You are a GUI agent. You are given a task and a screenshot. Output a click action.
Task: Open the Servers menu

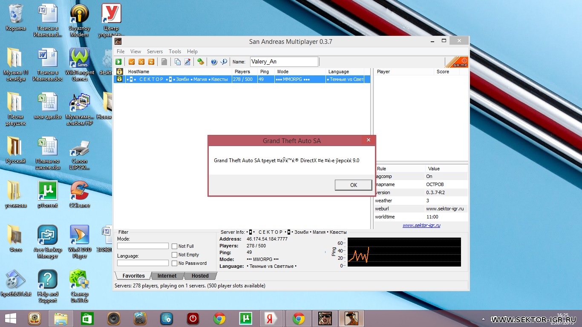155,51
